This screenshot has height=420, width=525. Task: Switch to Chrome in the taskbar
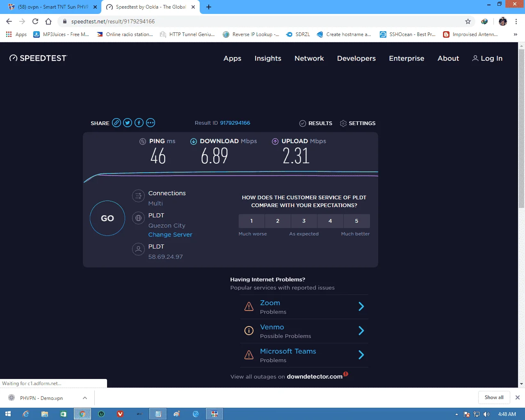click(82, 414)
